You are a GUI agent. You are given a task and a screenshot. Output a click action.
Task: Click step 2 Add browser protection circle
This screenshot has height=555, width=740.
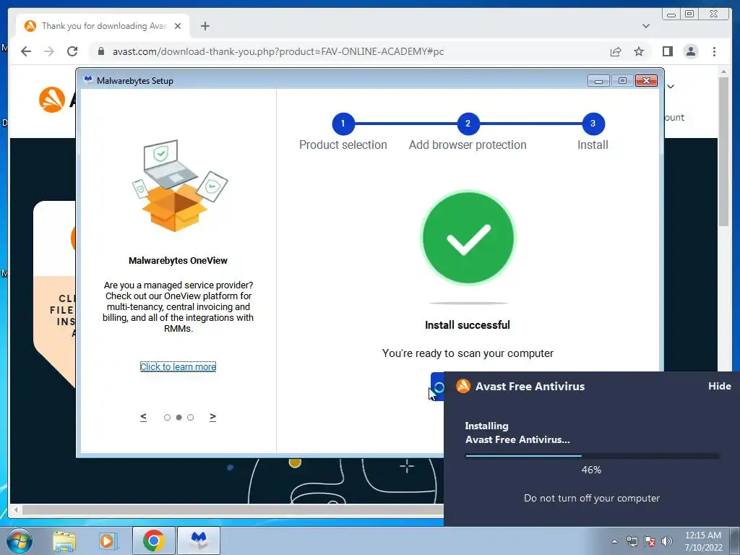pyautogui.click(x=468, y=124)
